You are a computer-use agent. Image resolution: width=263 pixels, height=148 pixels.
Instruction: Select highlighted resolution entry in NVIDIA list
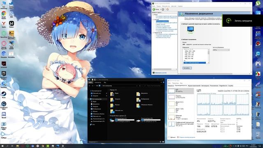tap(194, 63)
